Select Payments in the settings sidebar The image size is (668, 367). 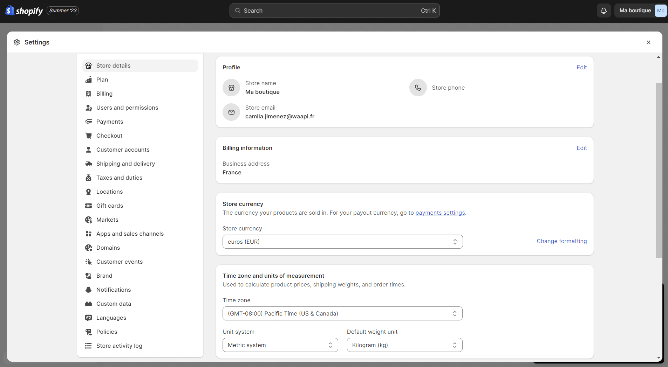coord(140,122)
